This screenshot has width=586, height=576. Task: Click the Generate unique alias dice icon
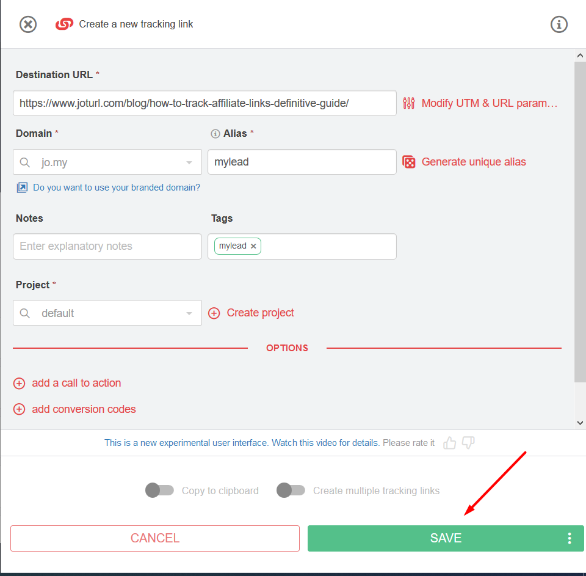coord(409,162)
